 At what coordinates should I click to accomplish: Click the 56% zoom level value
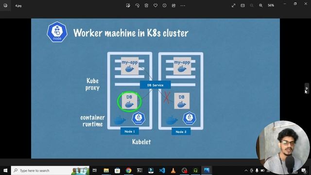[x=271, y=5]
